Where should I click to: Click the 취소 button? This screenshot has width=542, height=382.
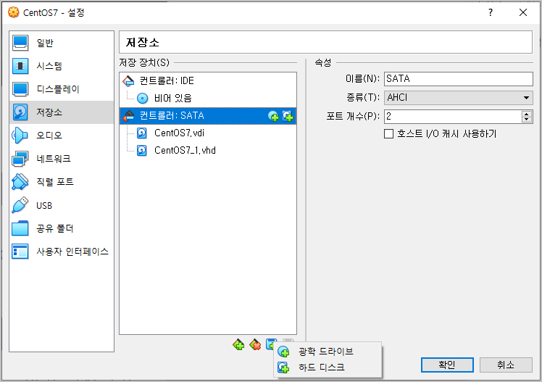click(x=506, y=365)
